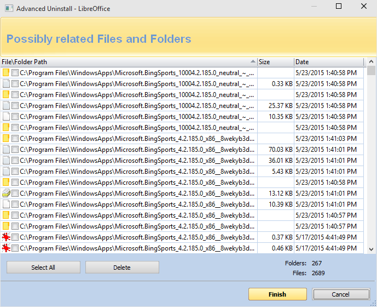Click the blank file icon of the 10.39 KB row
This screenshot has width=377, height=307.
[6, 204]
